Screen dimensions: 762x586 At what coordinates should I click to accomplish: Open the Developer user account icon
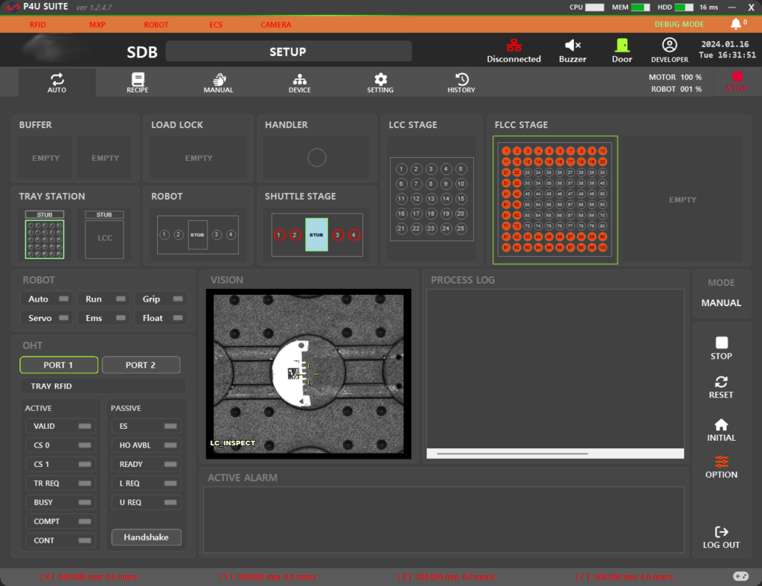pos(670,46)
